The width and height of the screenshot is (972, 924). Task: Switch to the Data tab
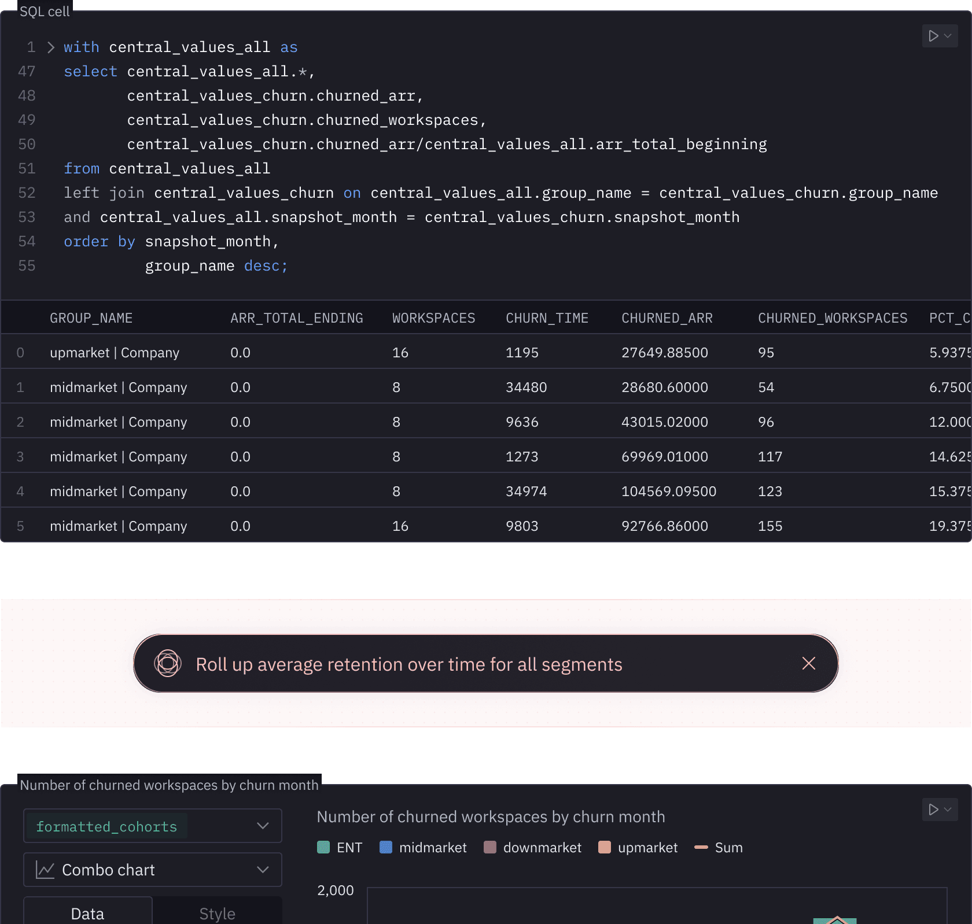click(x=87, y=913)
